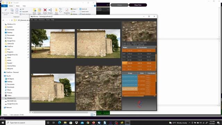Click the Image column header in lower table
222x125 pixels.
130,73
